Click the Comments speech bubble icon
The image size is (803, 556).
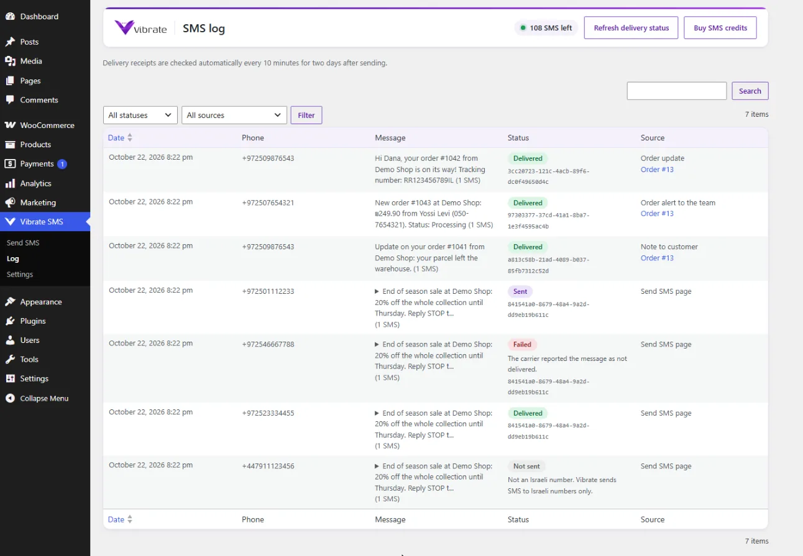point(10,100)
